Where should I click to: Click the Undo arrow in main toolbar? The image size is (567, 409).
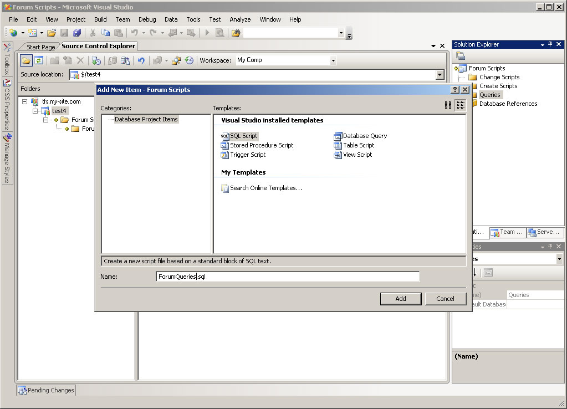click(135, 33)
